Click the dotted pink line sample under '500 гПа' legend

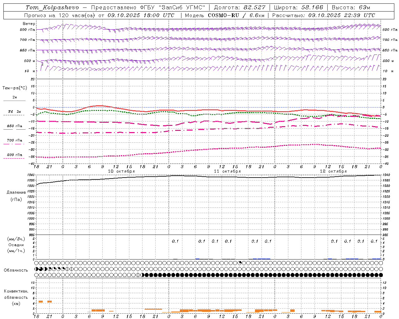[14, 158]
